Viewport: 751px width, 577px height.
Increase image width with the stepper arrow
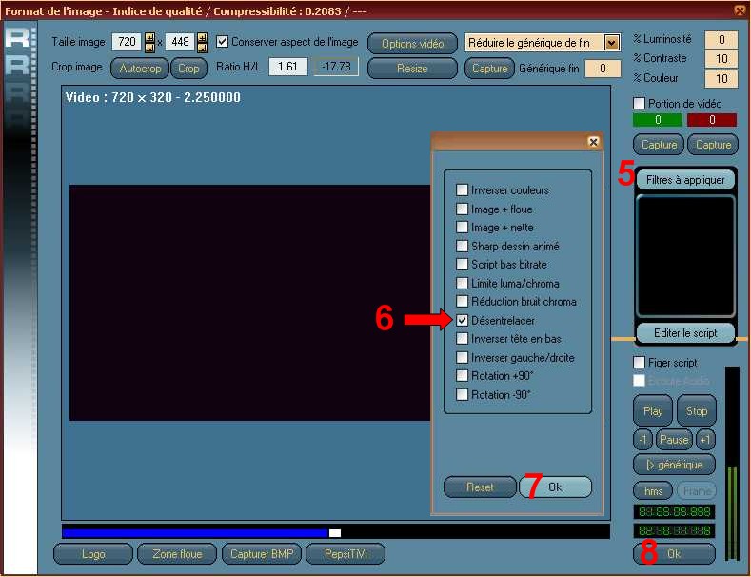[x=149, y=37]
